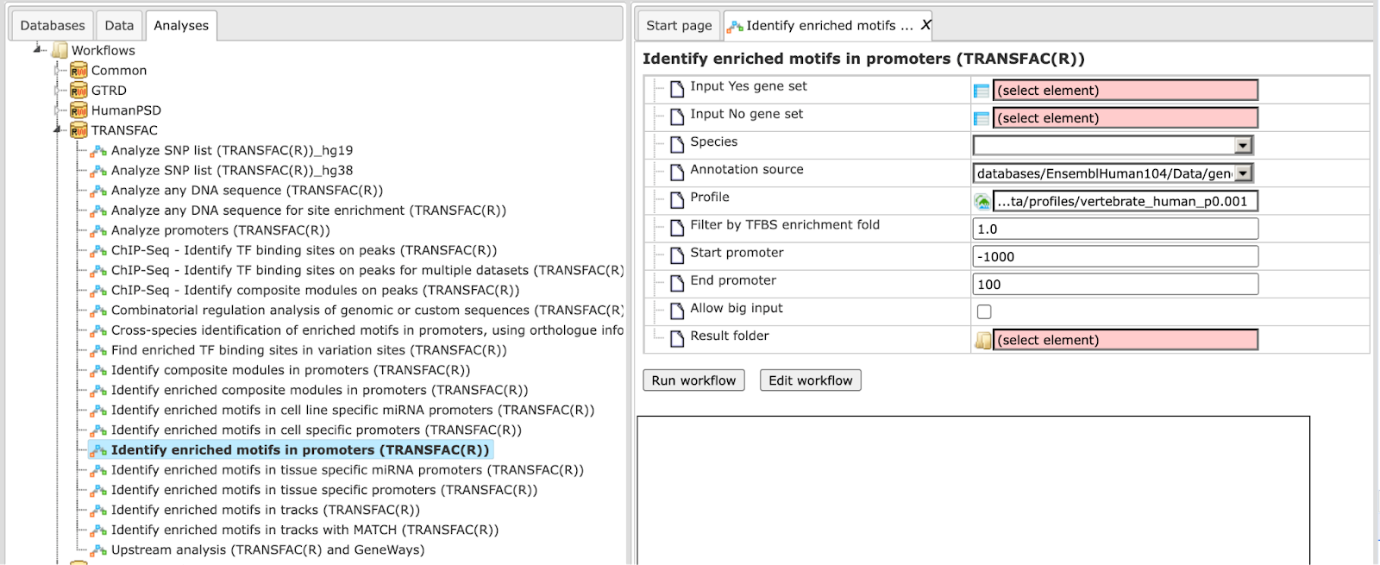Click the End promoter value field
Screen dimensions: 1380x565
click(x=1115, y=284)
